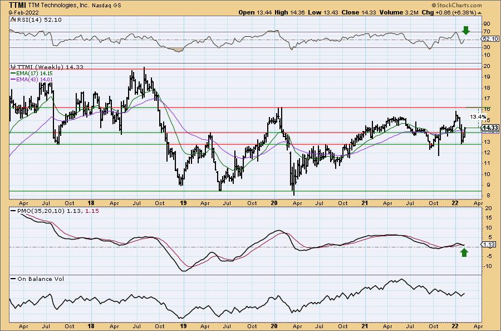Click the EMA(17) 14.15 legend entry
Viewport: 501px width, 331px height.
coord(34,73)
